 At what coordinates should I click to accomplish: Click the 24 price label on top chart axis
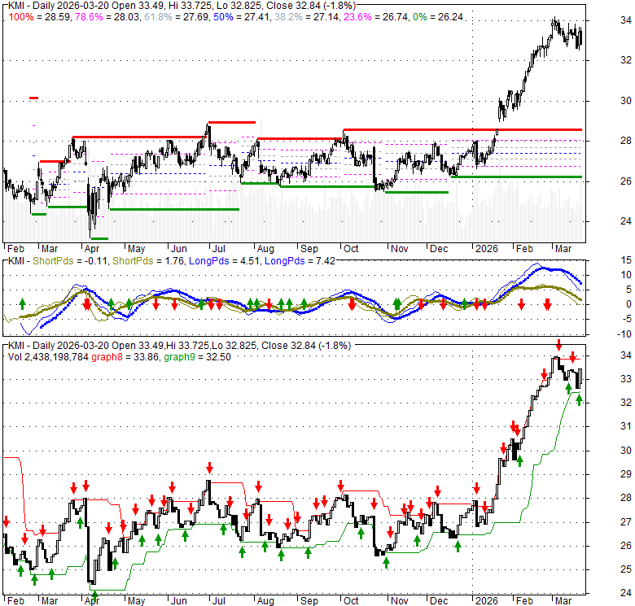tap(626, 221)
